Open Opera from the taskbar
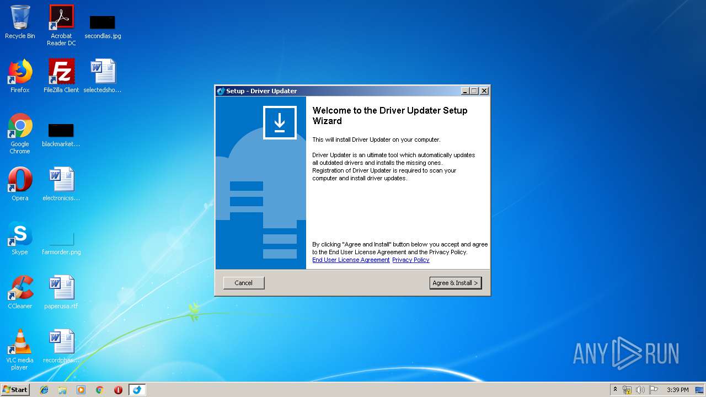 click(x=118, y=390)
